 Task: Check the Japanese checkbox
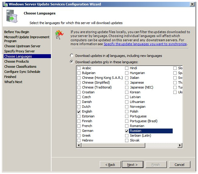127,83
